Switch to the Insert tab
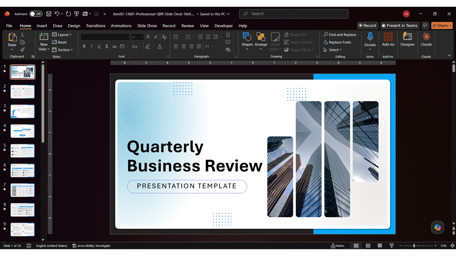 pyautogui.click(x=42, y=26)
